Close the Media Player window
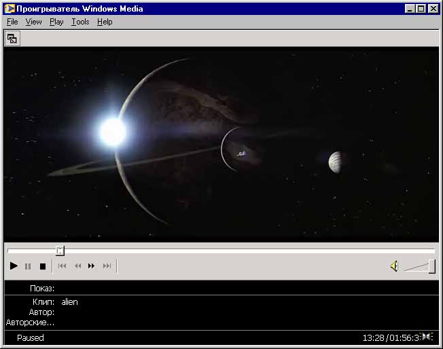Screen dimensions: 443x349 433,9
